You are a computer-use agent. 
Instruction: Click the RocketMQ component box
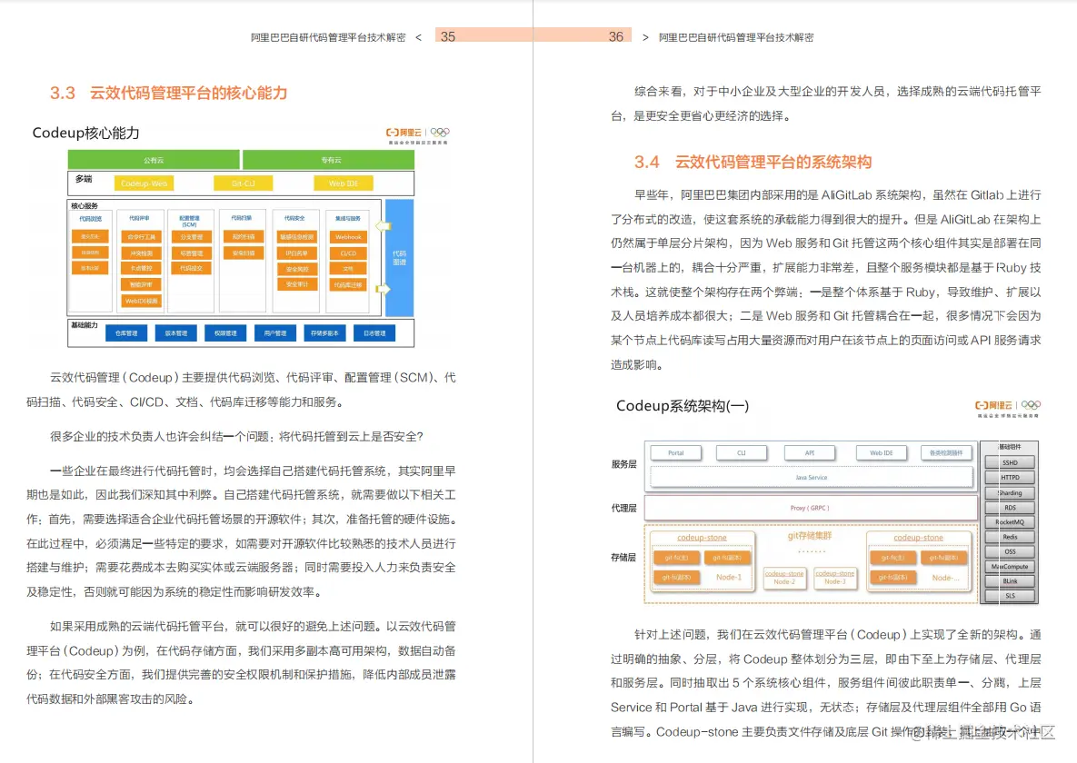coord(1010,522)
